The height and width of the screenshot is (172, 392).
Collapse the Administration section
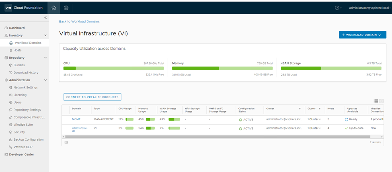45,80
